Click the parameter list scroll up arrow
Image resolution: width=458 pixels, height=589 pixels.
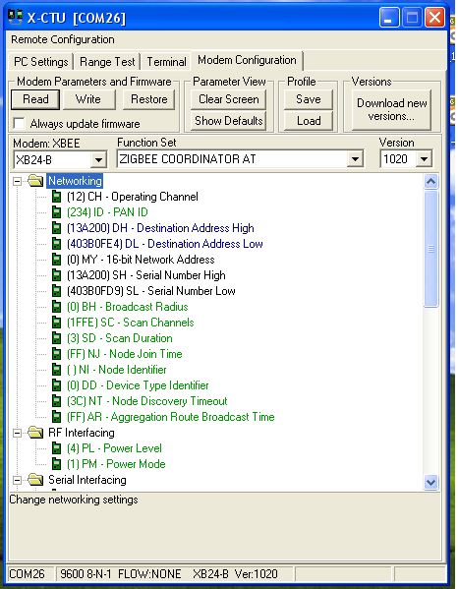430,182
